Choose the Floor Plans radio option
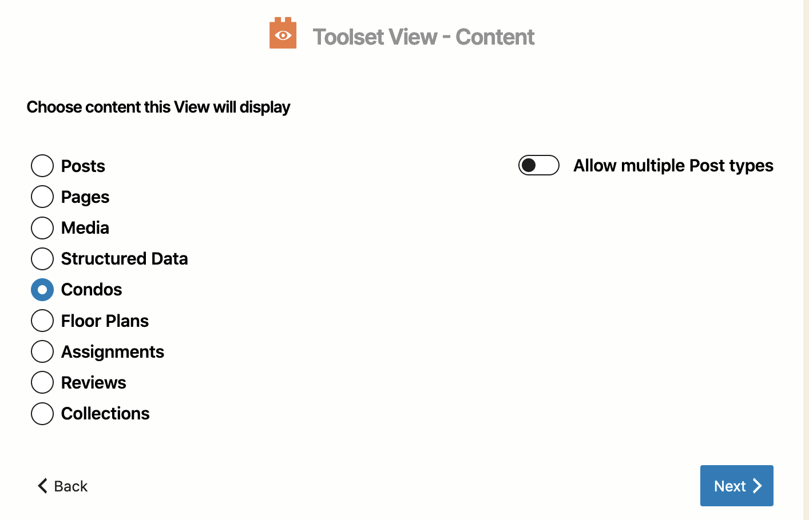The width and height of the screenshot is (809, 520). coord(42,321)
